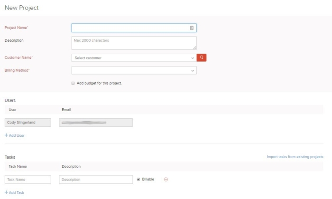Toggle the Billable checkbox

coord(138,180)
